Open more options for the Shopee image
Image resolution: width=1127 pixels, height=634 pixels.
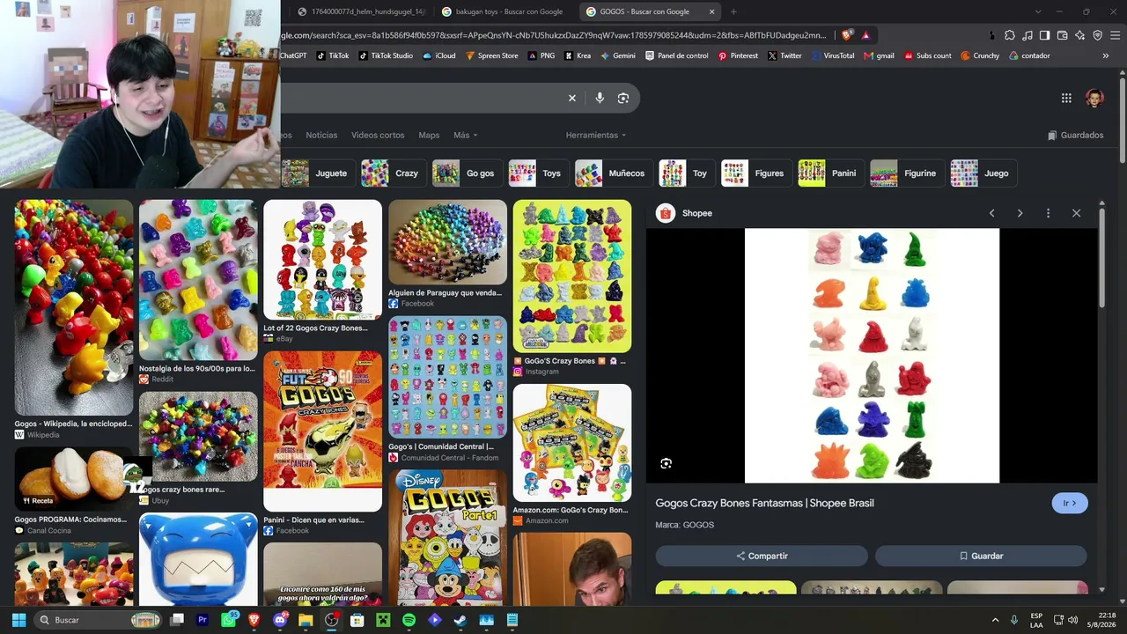[1048, 213]
